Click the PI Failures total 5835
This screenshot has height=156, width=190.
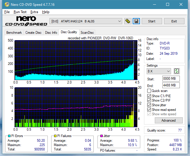coord(88,149)
